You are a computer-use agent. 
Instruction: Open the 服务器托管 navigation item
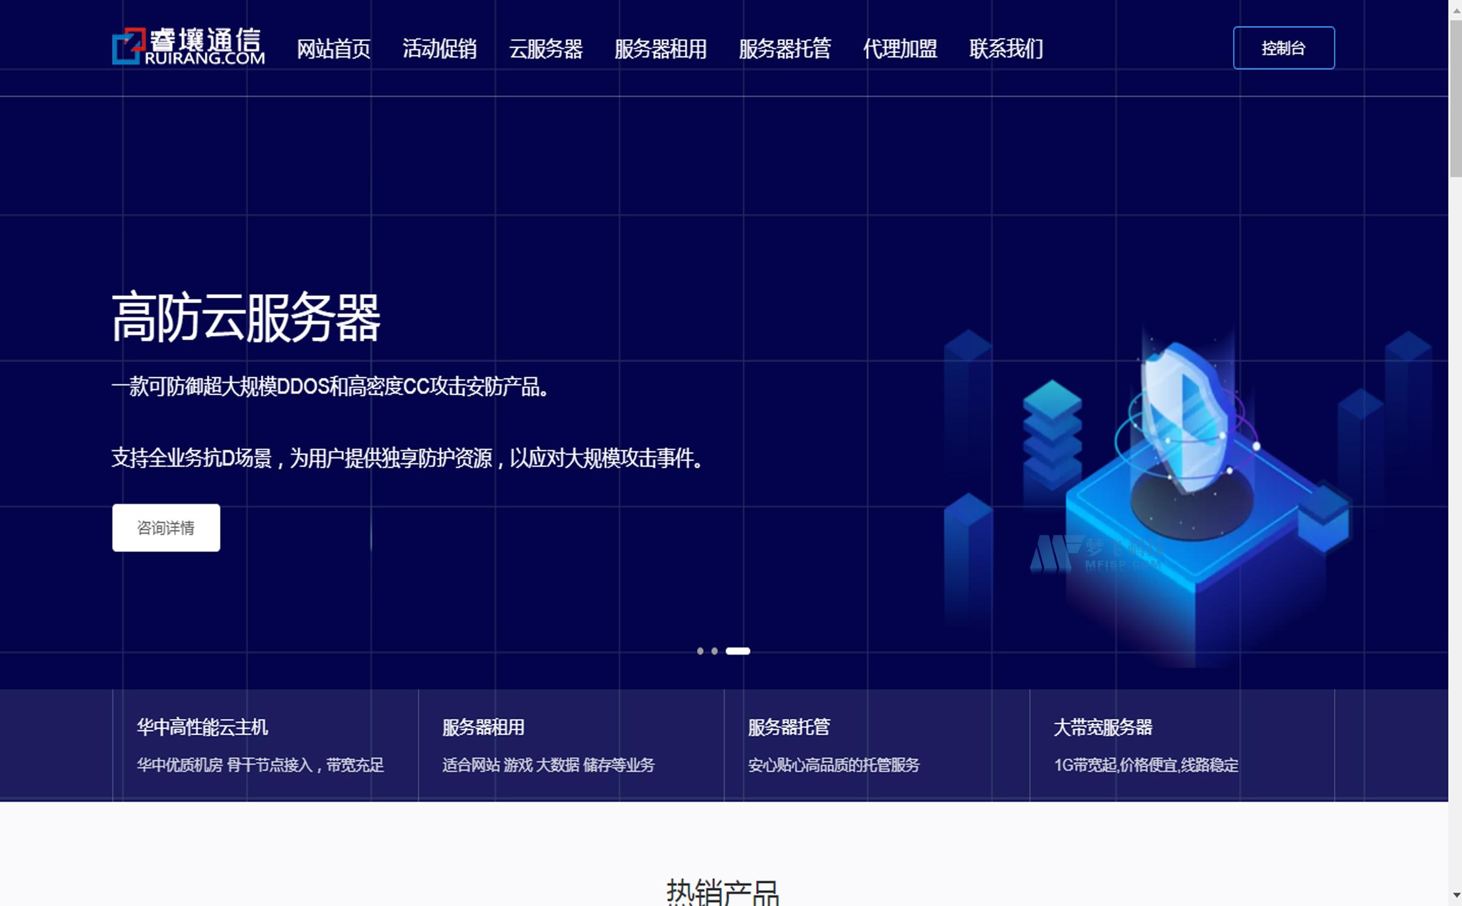pyautogui.click(x=785, y=50)
